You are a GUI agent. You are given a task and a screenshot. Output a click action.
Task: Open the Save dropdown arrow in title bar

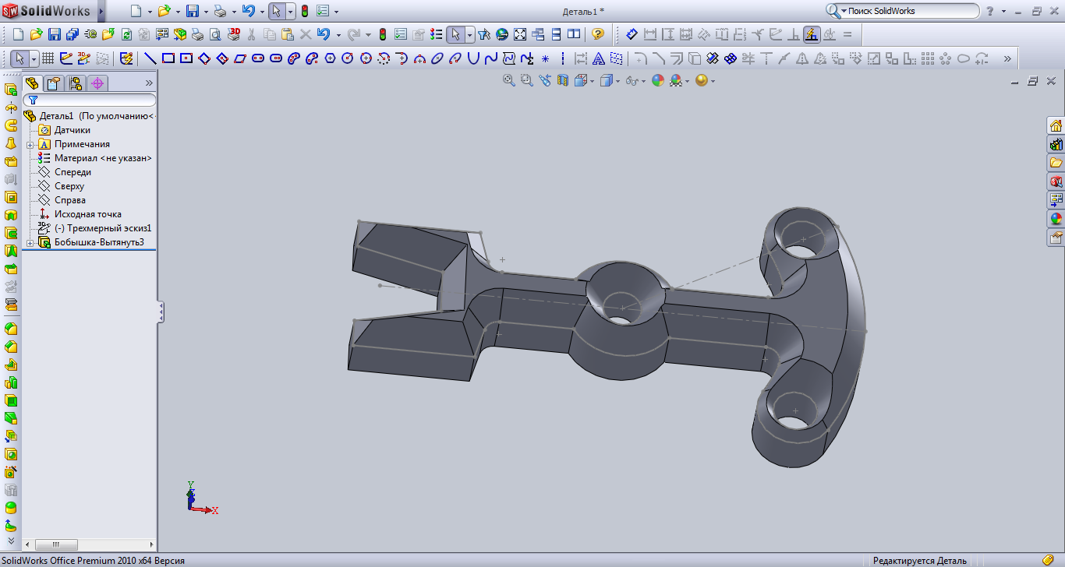[x=207, y=12]
